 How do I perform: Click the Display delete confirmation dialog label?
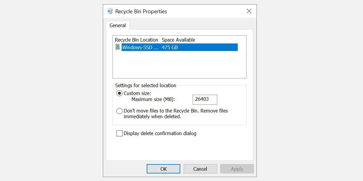[x=160, y=133]
